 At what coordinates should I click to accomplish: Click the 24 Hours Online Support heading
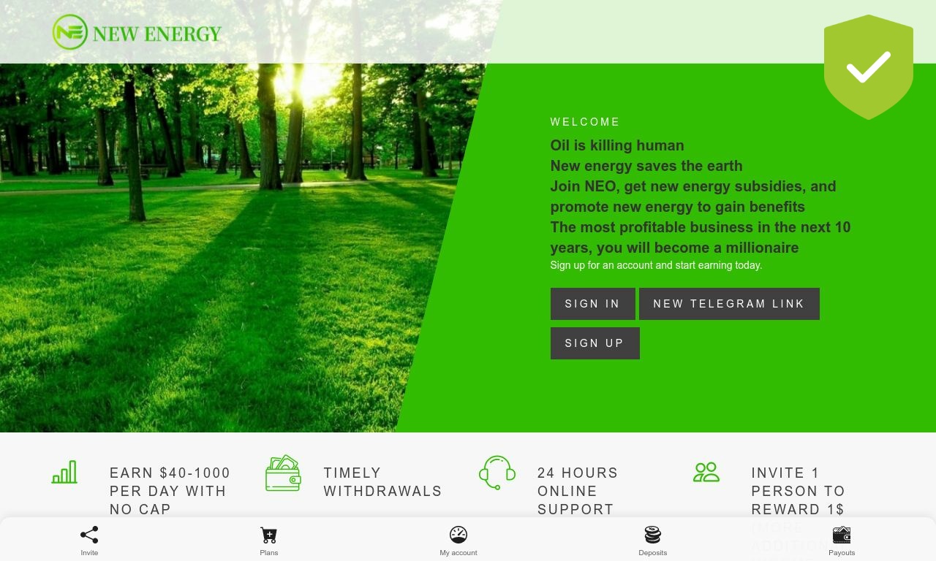tap(578, 491)
